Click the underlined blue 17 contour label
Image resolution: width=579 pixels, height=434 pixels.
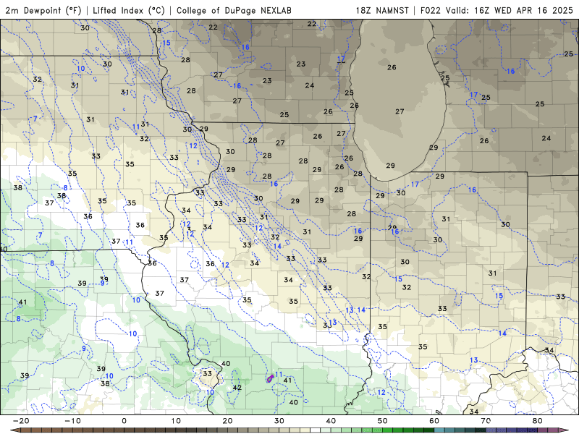click(341, 59)
